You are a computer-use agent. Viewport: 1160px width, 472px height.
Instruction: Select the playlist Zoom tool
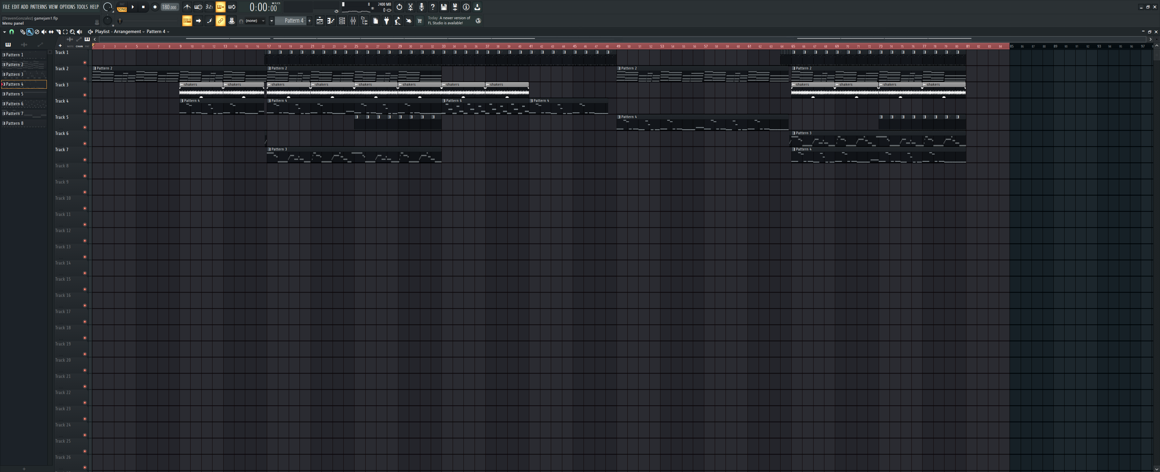tap(72, 31)
